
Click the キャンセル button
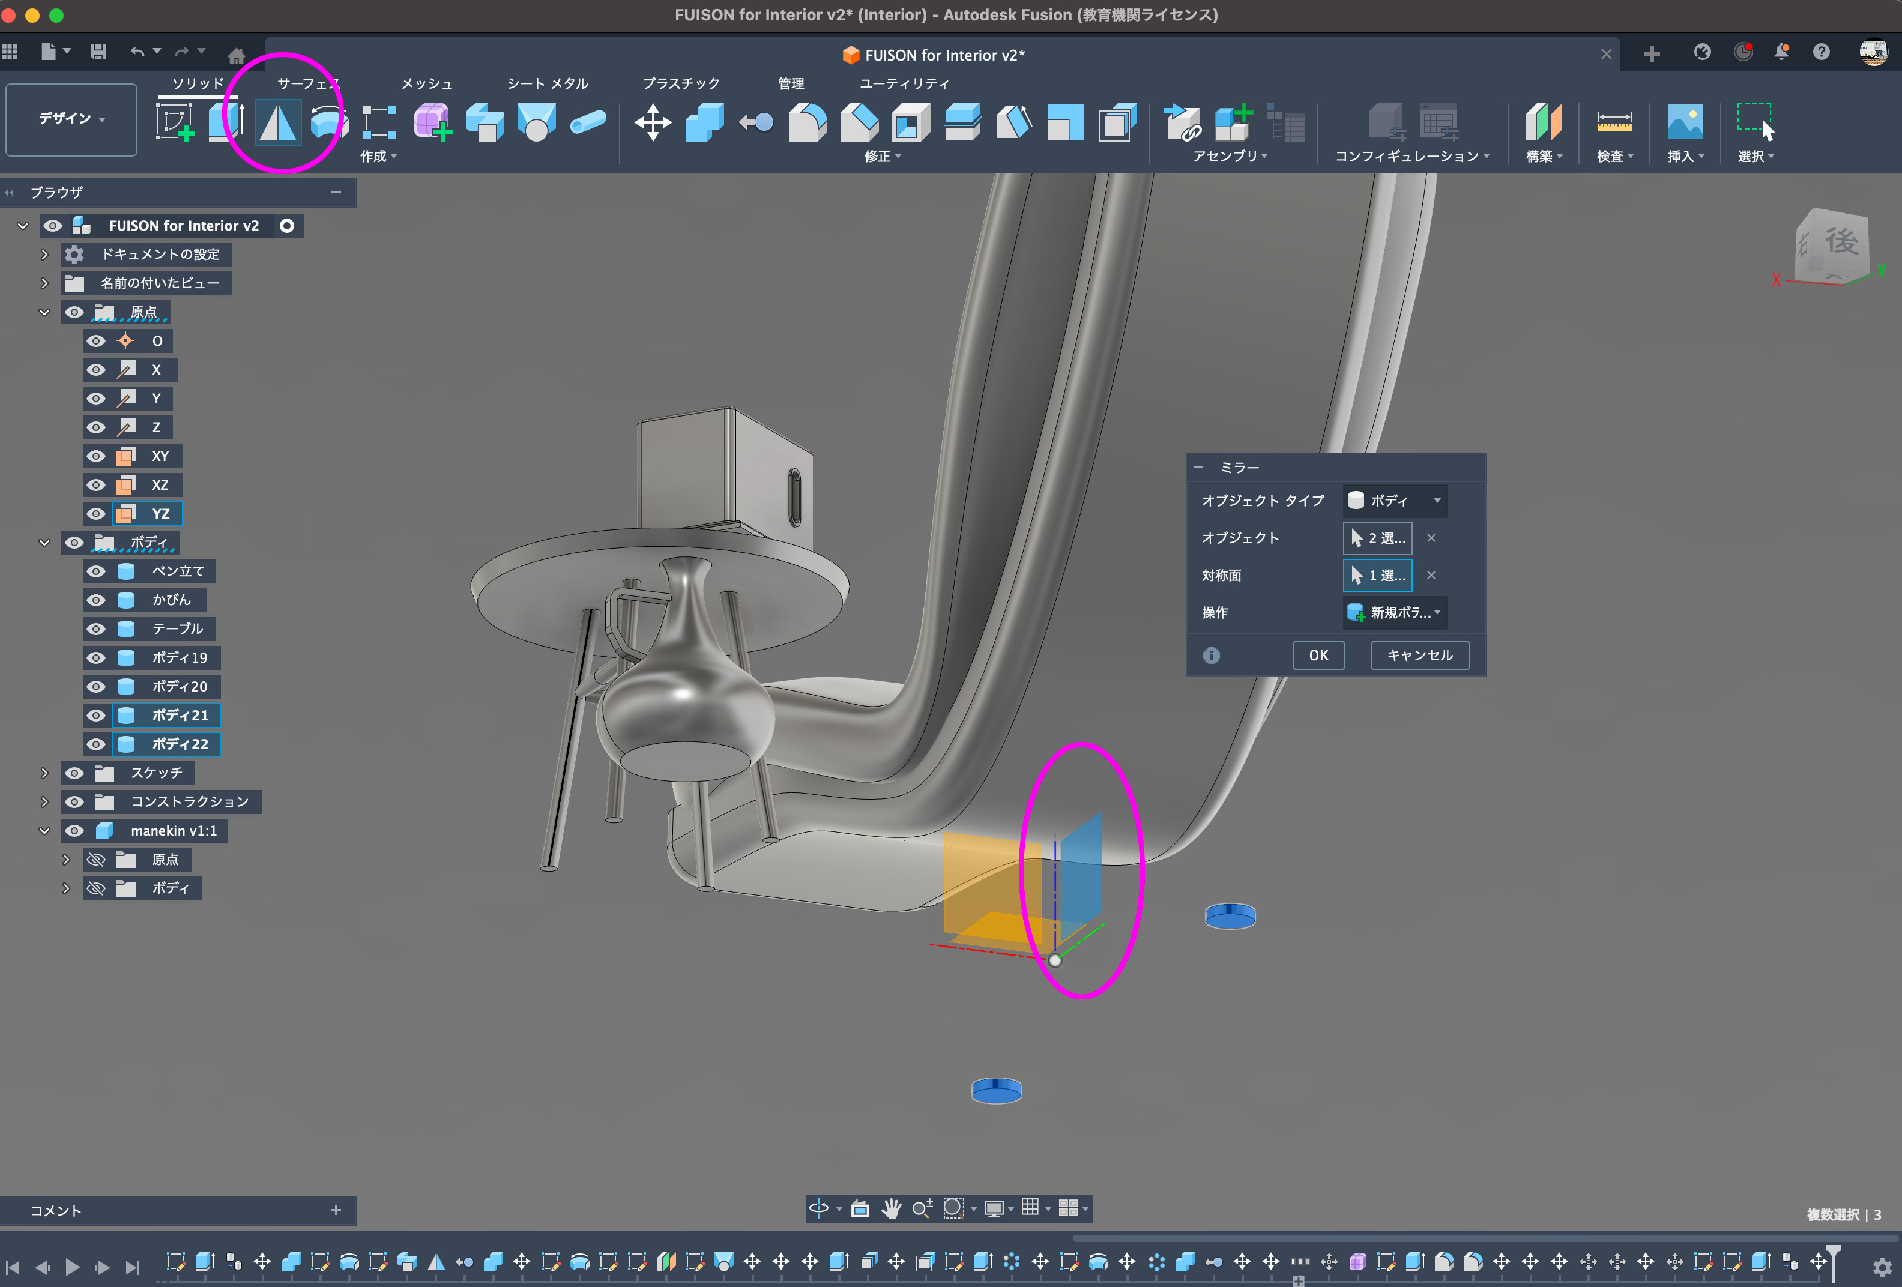(x=1419, y=654)
